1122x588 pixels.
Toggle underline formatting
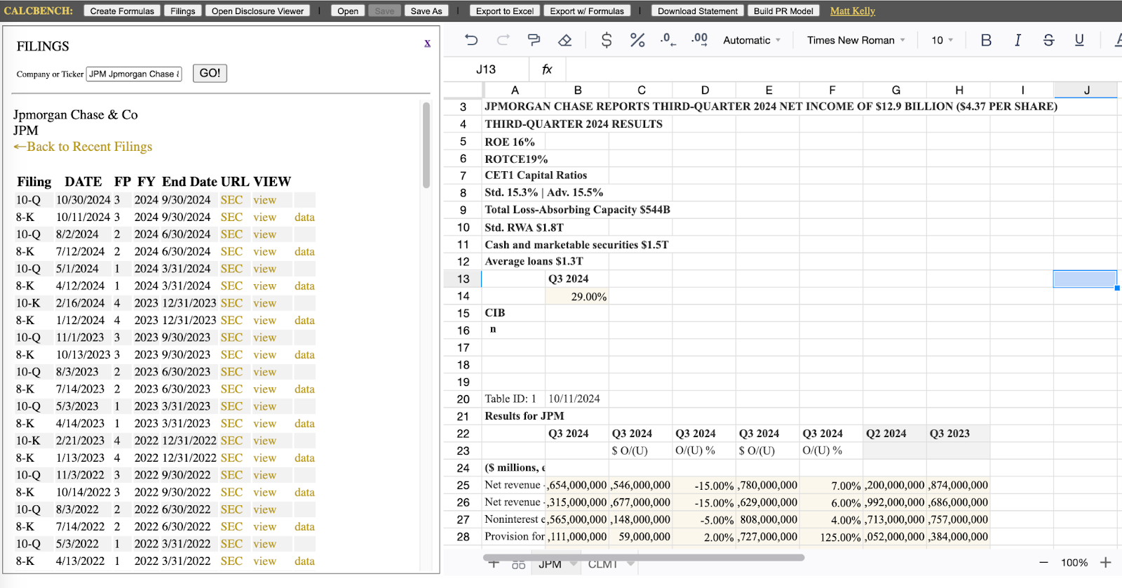click(1079, 40)
